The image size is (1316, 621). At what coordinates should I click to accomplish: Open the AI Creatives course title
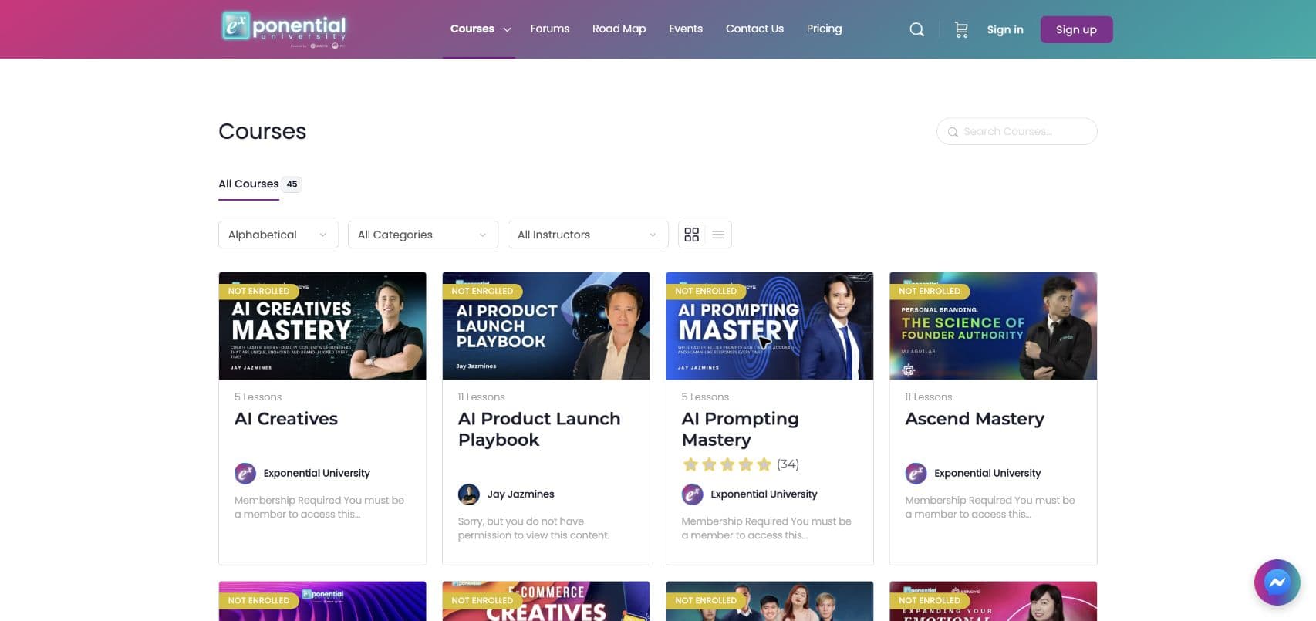(286, 419)
